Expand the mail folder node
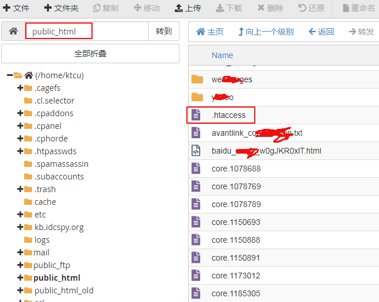This screenshot has height=302, width=379. [x=20, y=252]
